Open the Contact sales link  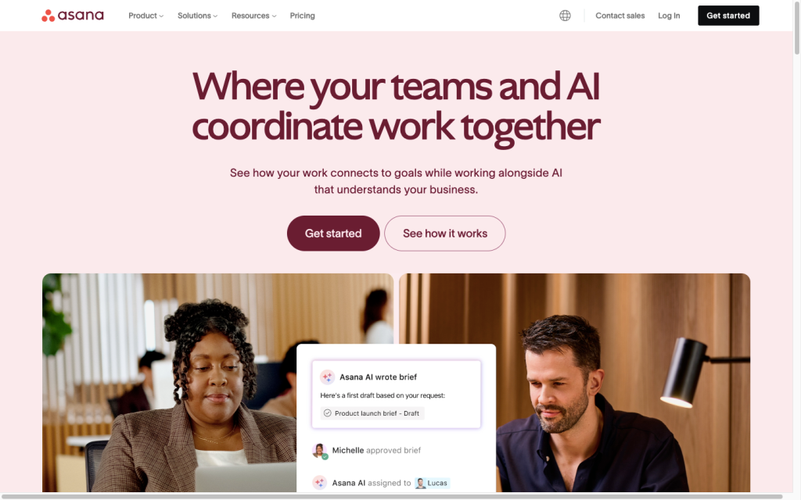(620, 16)
